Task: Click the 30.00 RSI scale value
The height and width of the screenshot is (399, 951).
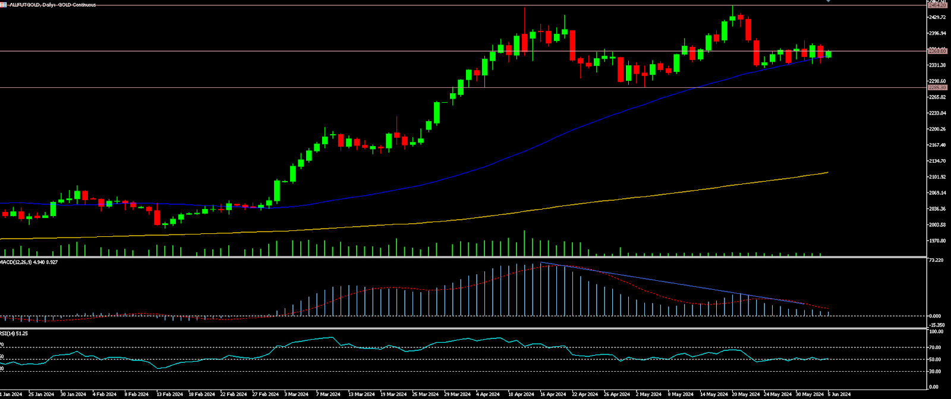Action: click(935, 372)
